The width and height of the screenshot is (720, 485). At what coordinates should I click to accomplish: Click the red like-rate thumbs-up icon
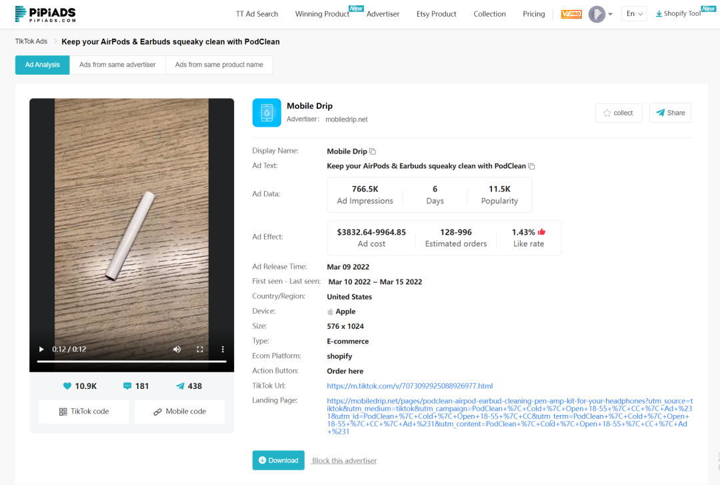pos(542,231)
